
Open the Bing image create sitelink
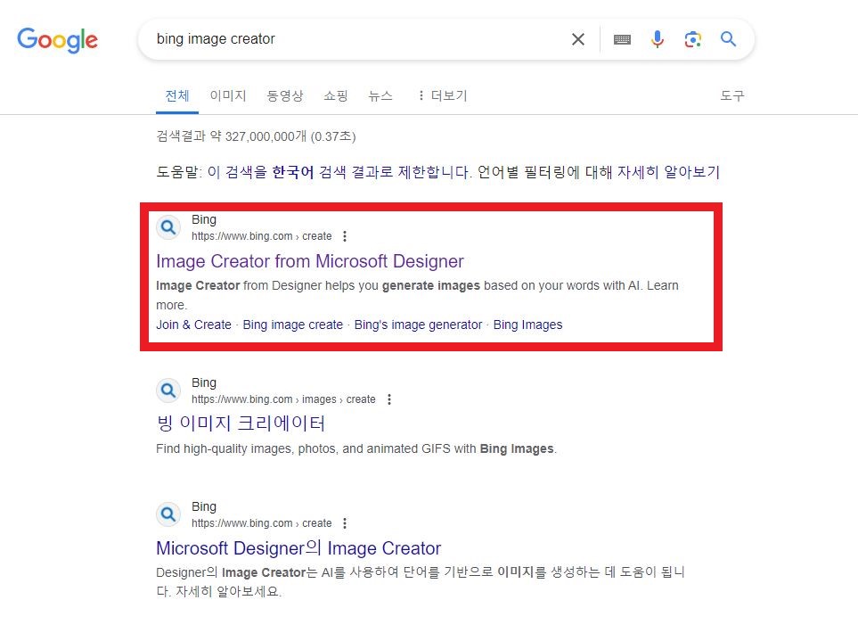coord(293,325)
